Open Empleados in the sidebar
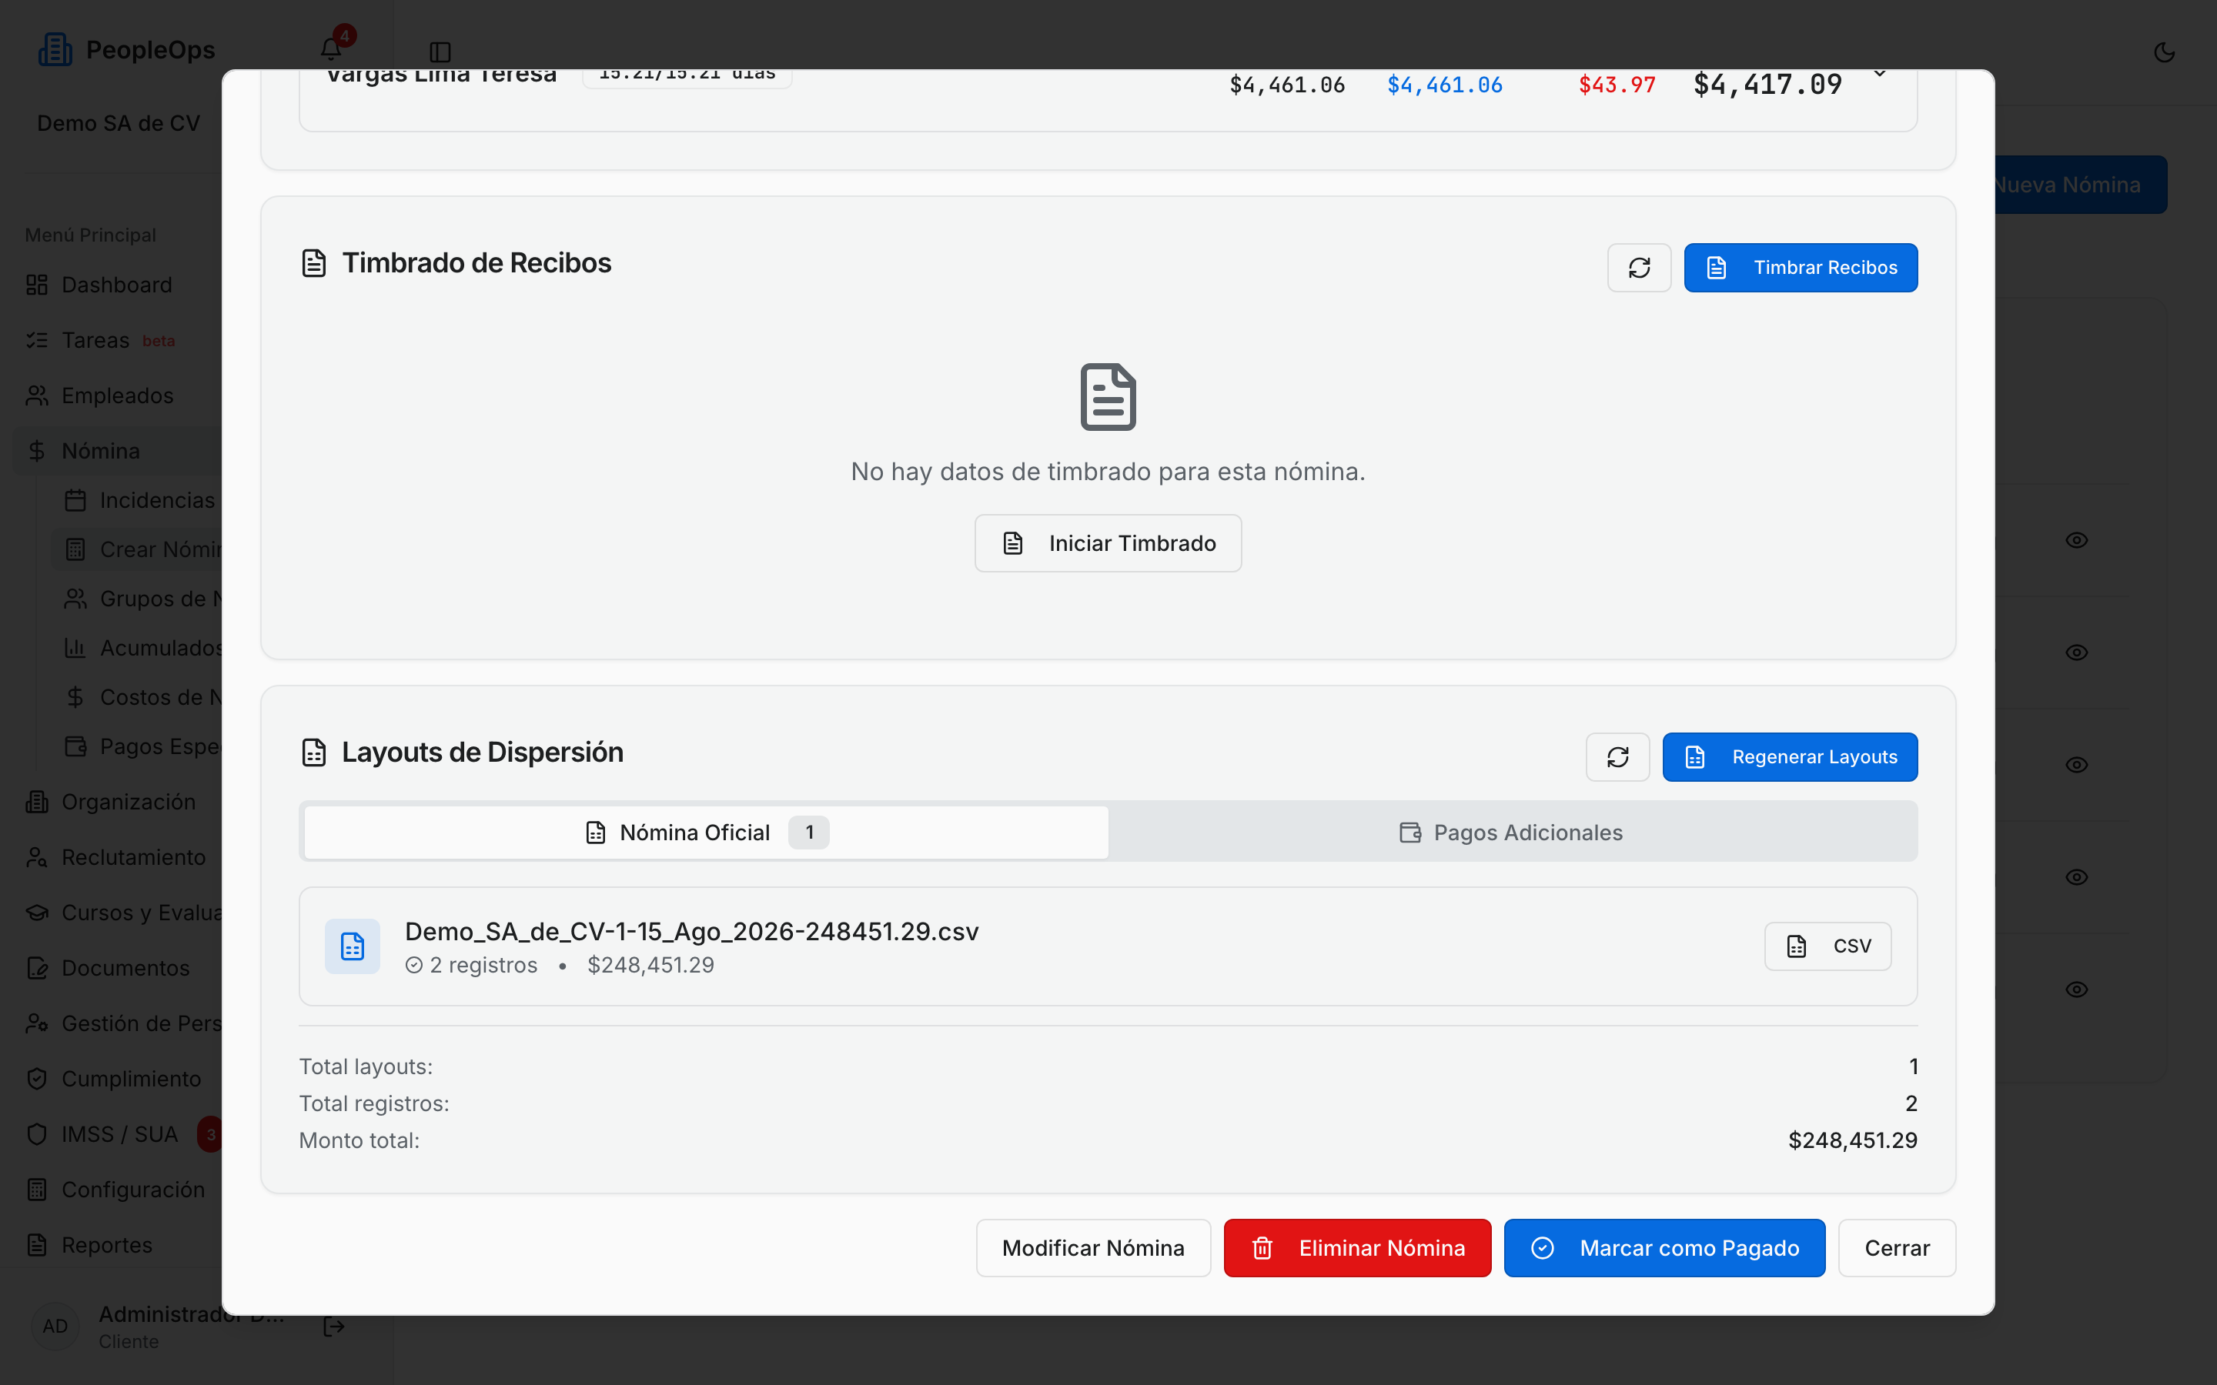 (x=117, y=395)
